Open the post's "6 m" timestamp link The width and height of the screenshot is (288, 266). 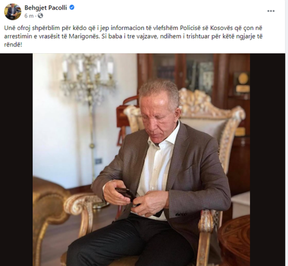(29, 16)
